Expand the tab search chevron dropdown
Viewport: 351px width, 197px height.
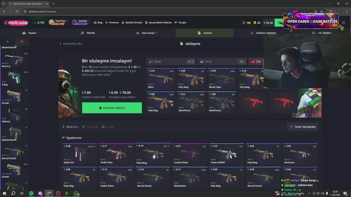tap(3, 4)
